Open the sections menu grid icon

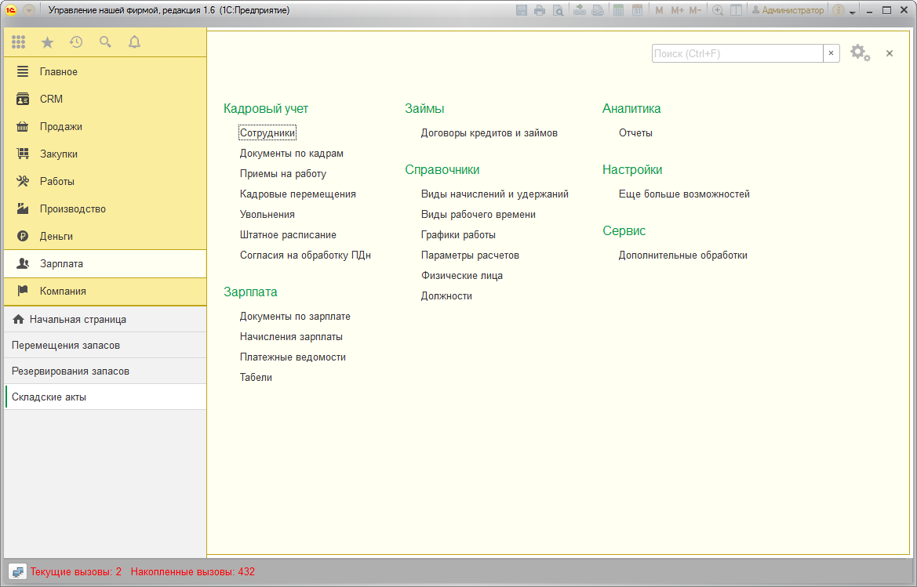(x=19, y=42)
